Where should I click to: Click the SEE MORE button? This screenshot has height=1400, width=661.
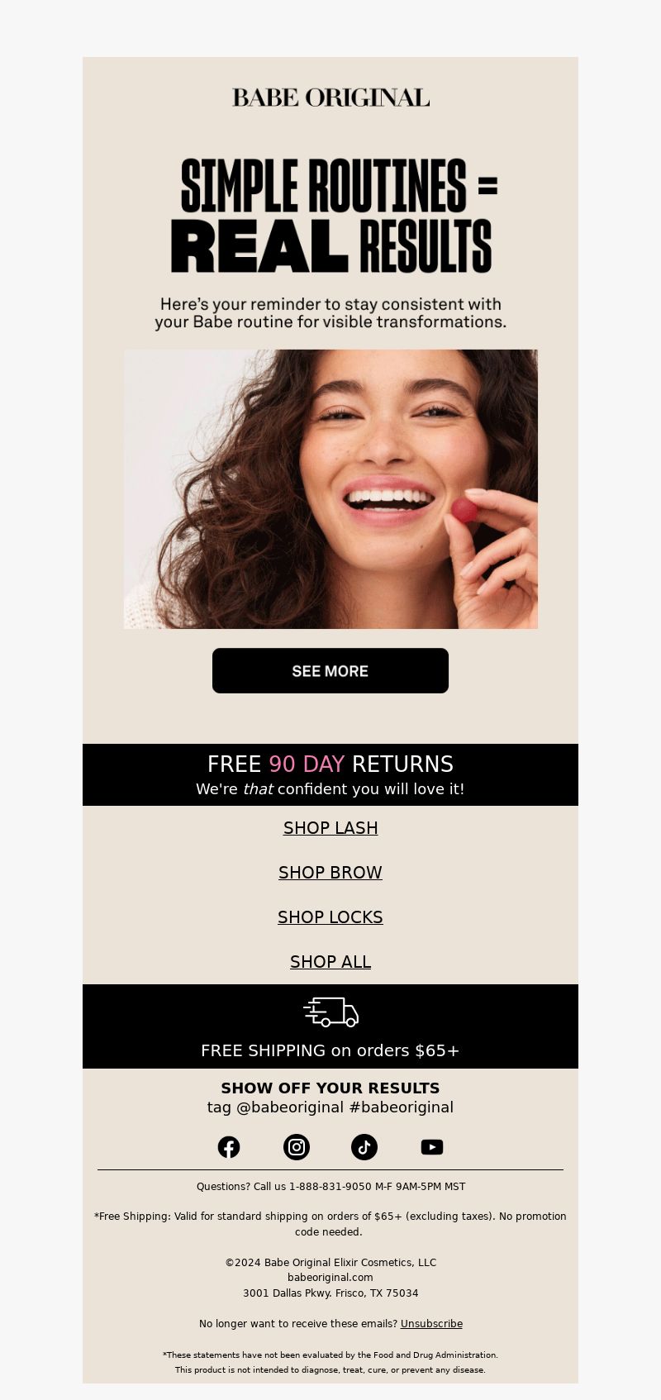[x=330, y=670]
